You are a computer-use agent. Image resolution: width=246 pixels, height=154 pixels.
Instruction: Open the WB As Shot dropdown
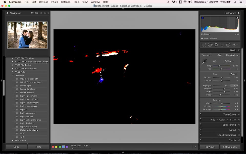click(x=229, y=61)
